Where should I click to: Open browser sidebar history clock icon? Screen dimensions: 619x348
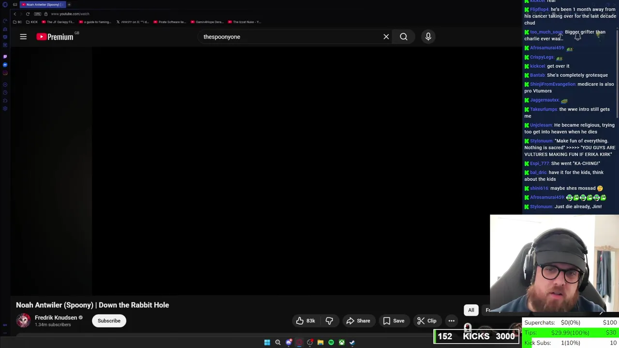click(5, 92)
